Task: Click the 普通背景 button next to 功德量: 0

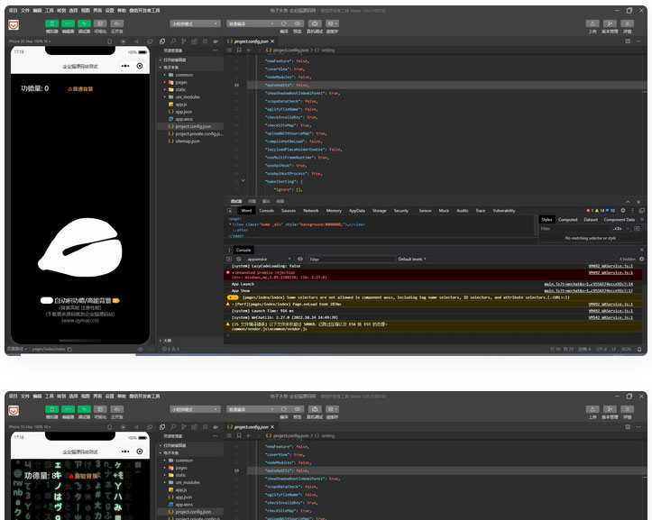Action: (x=80, y=89)
